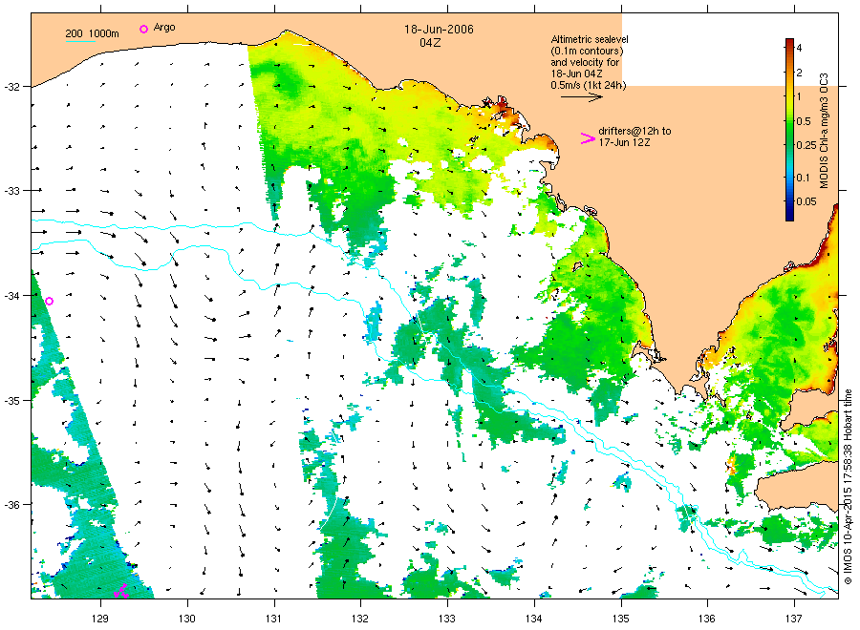Click the color bar value '4'
This screenshot has width=860, height=630.
click(x=799, y=48)
